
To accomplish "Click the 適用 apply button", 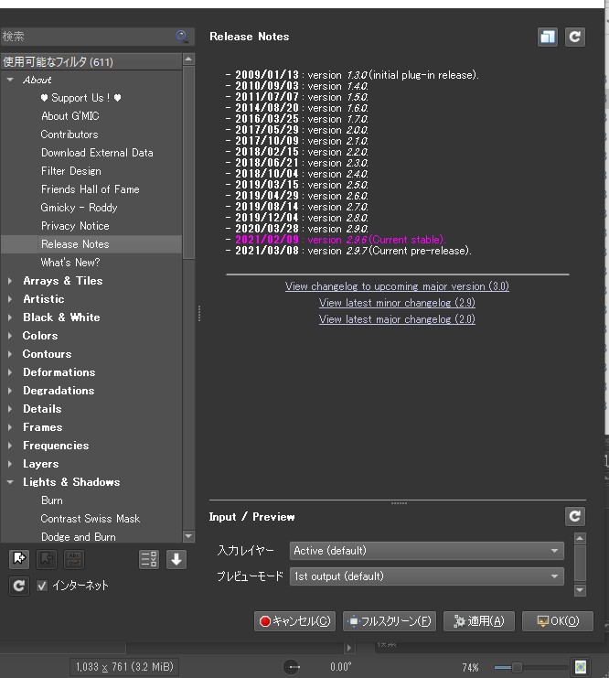I will click(x=479, y=621).
